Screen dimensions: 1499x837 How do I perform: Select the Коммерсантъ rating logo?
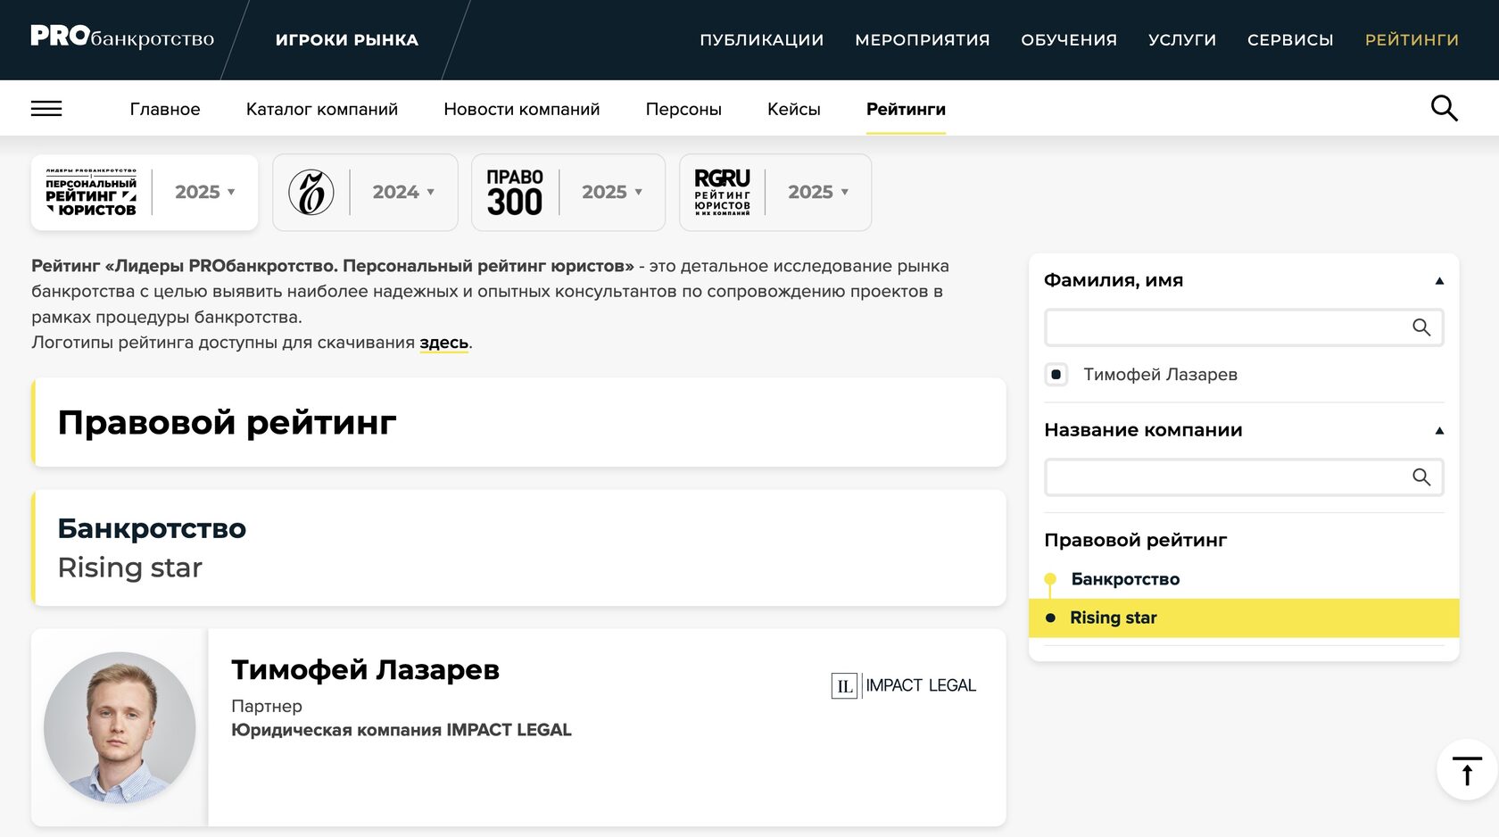pyautogui.click(x=311, y=192)
